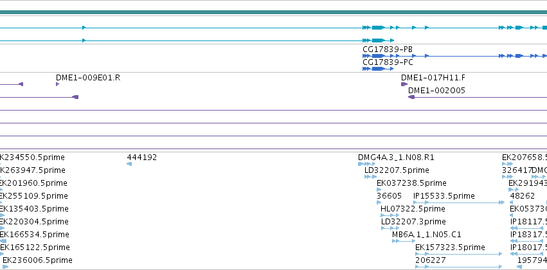The height and width of the screenshot is (270, 547).
Task: Select the EK201960.5prime EST label
Action: pos(33,183)
